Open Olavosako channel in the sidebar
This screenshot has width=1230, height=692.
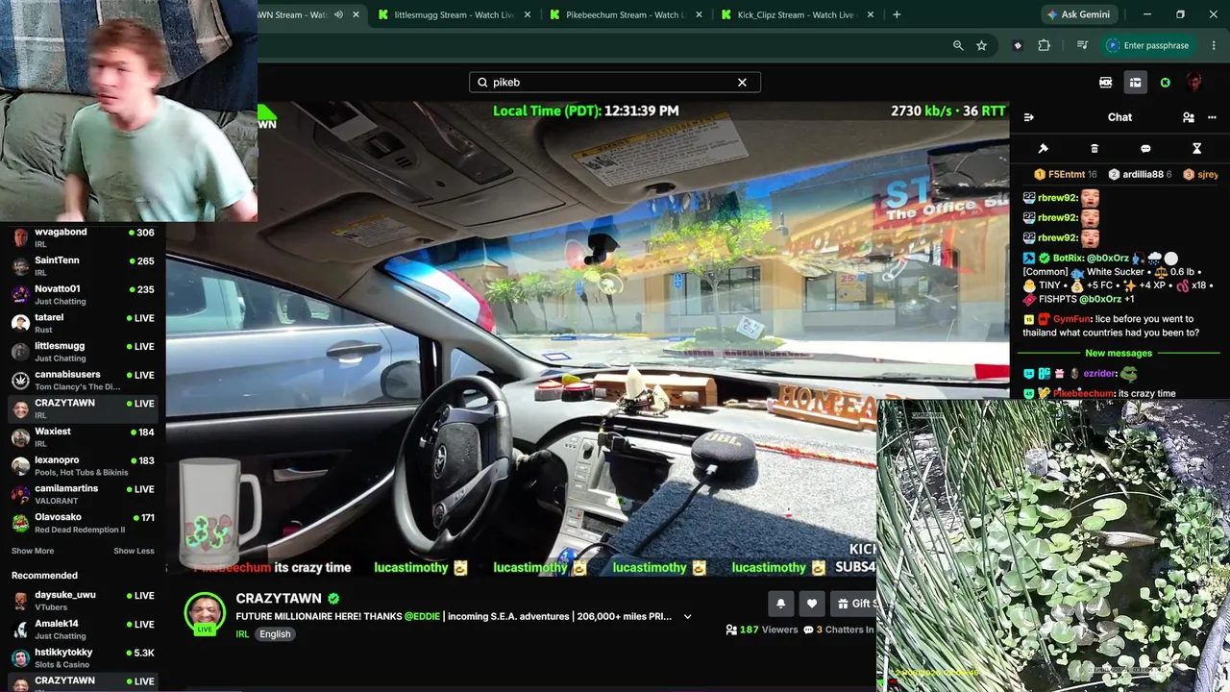[x=83, y=523]
